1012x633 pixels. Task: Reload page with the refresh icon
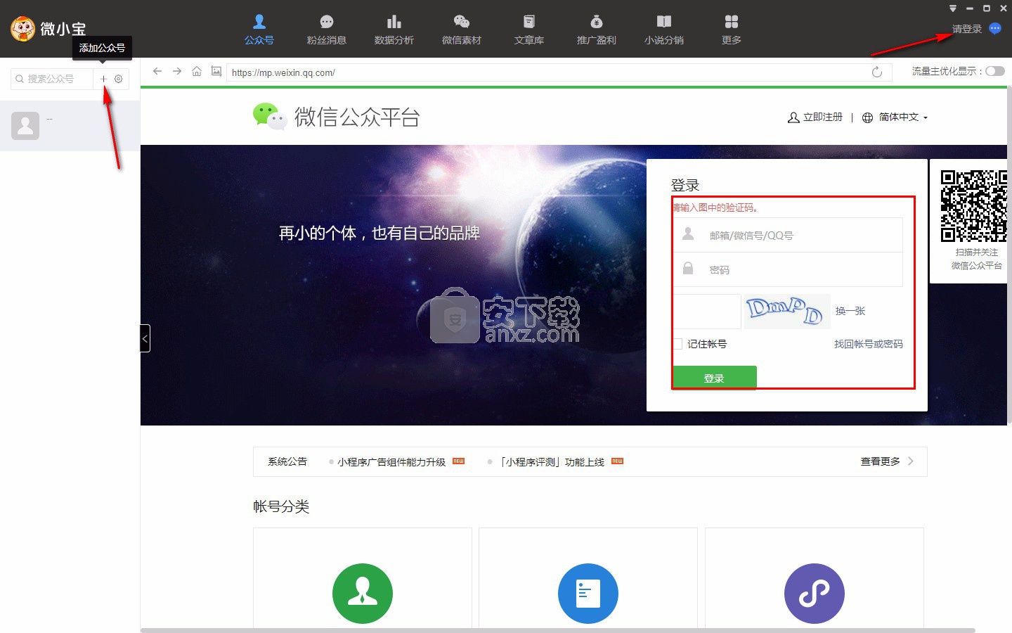click(877, 72)
